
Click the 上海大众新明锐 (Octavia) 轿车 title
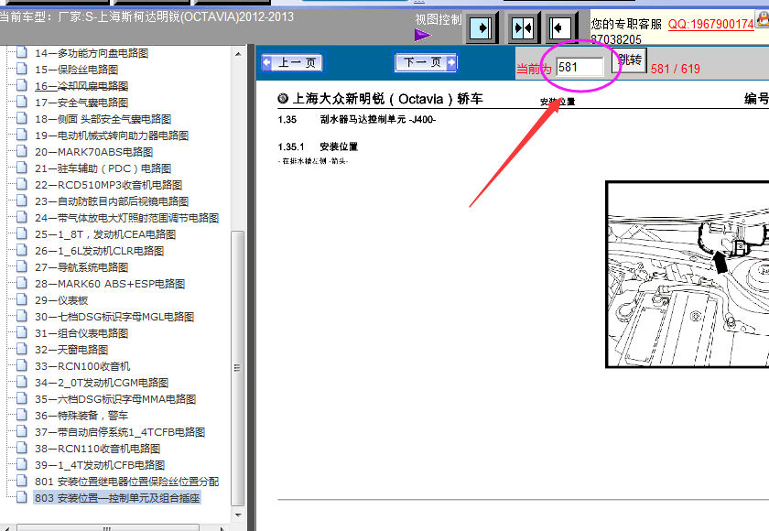coord(387,99)
